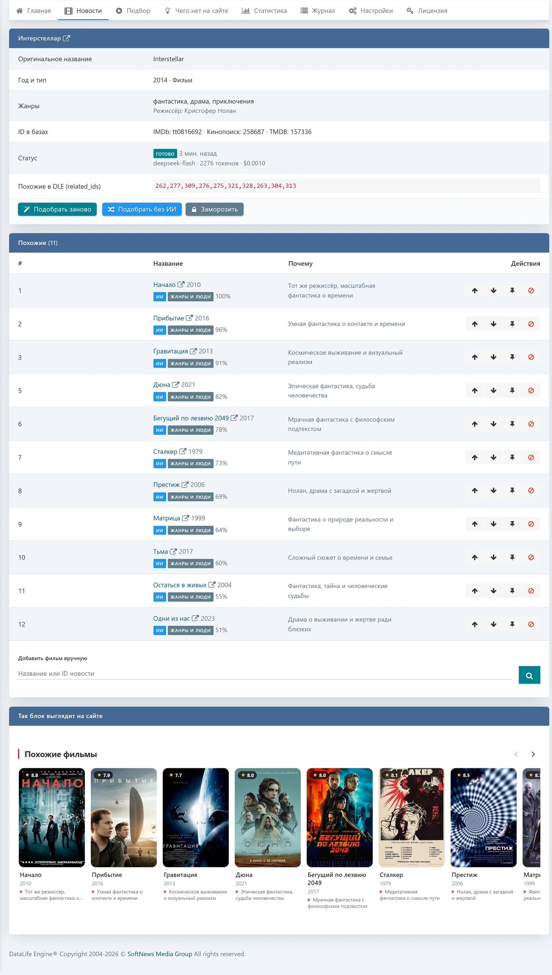Pin Гравитация with the pin icon
Image resolution: width=552 pixels, height=975 pixels.
512,357
